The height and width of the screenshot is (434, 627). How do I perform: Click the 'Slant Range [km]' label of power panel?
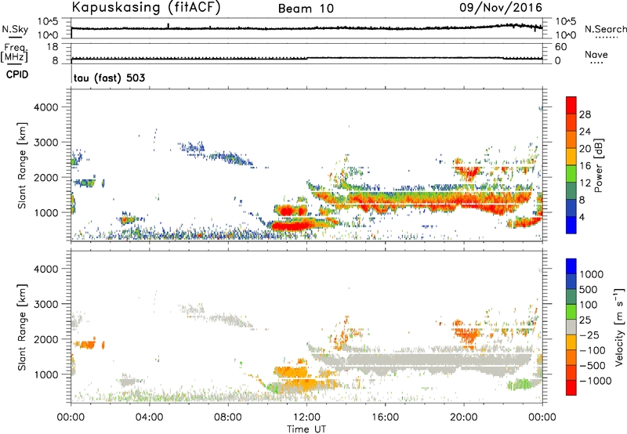(x=22, y=165)
